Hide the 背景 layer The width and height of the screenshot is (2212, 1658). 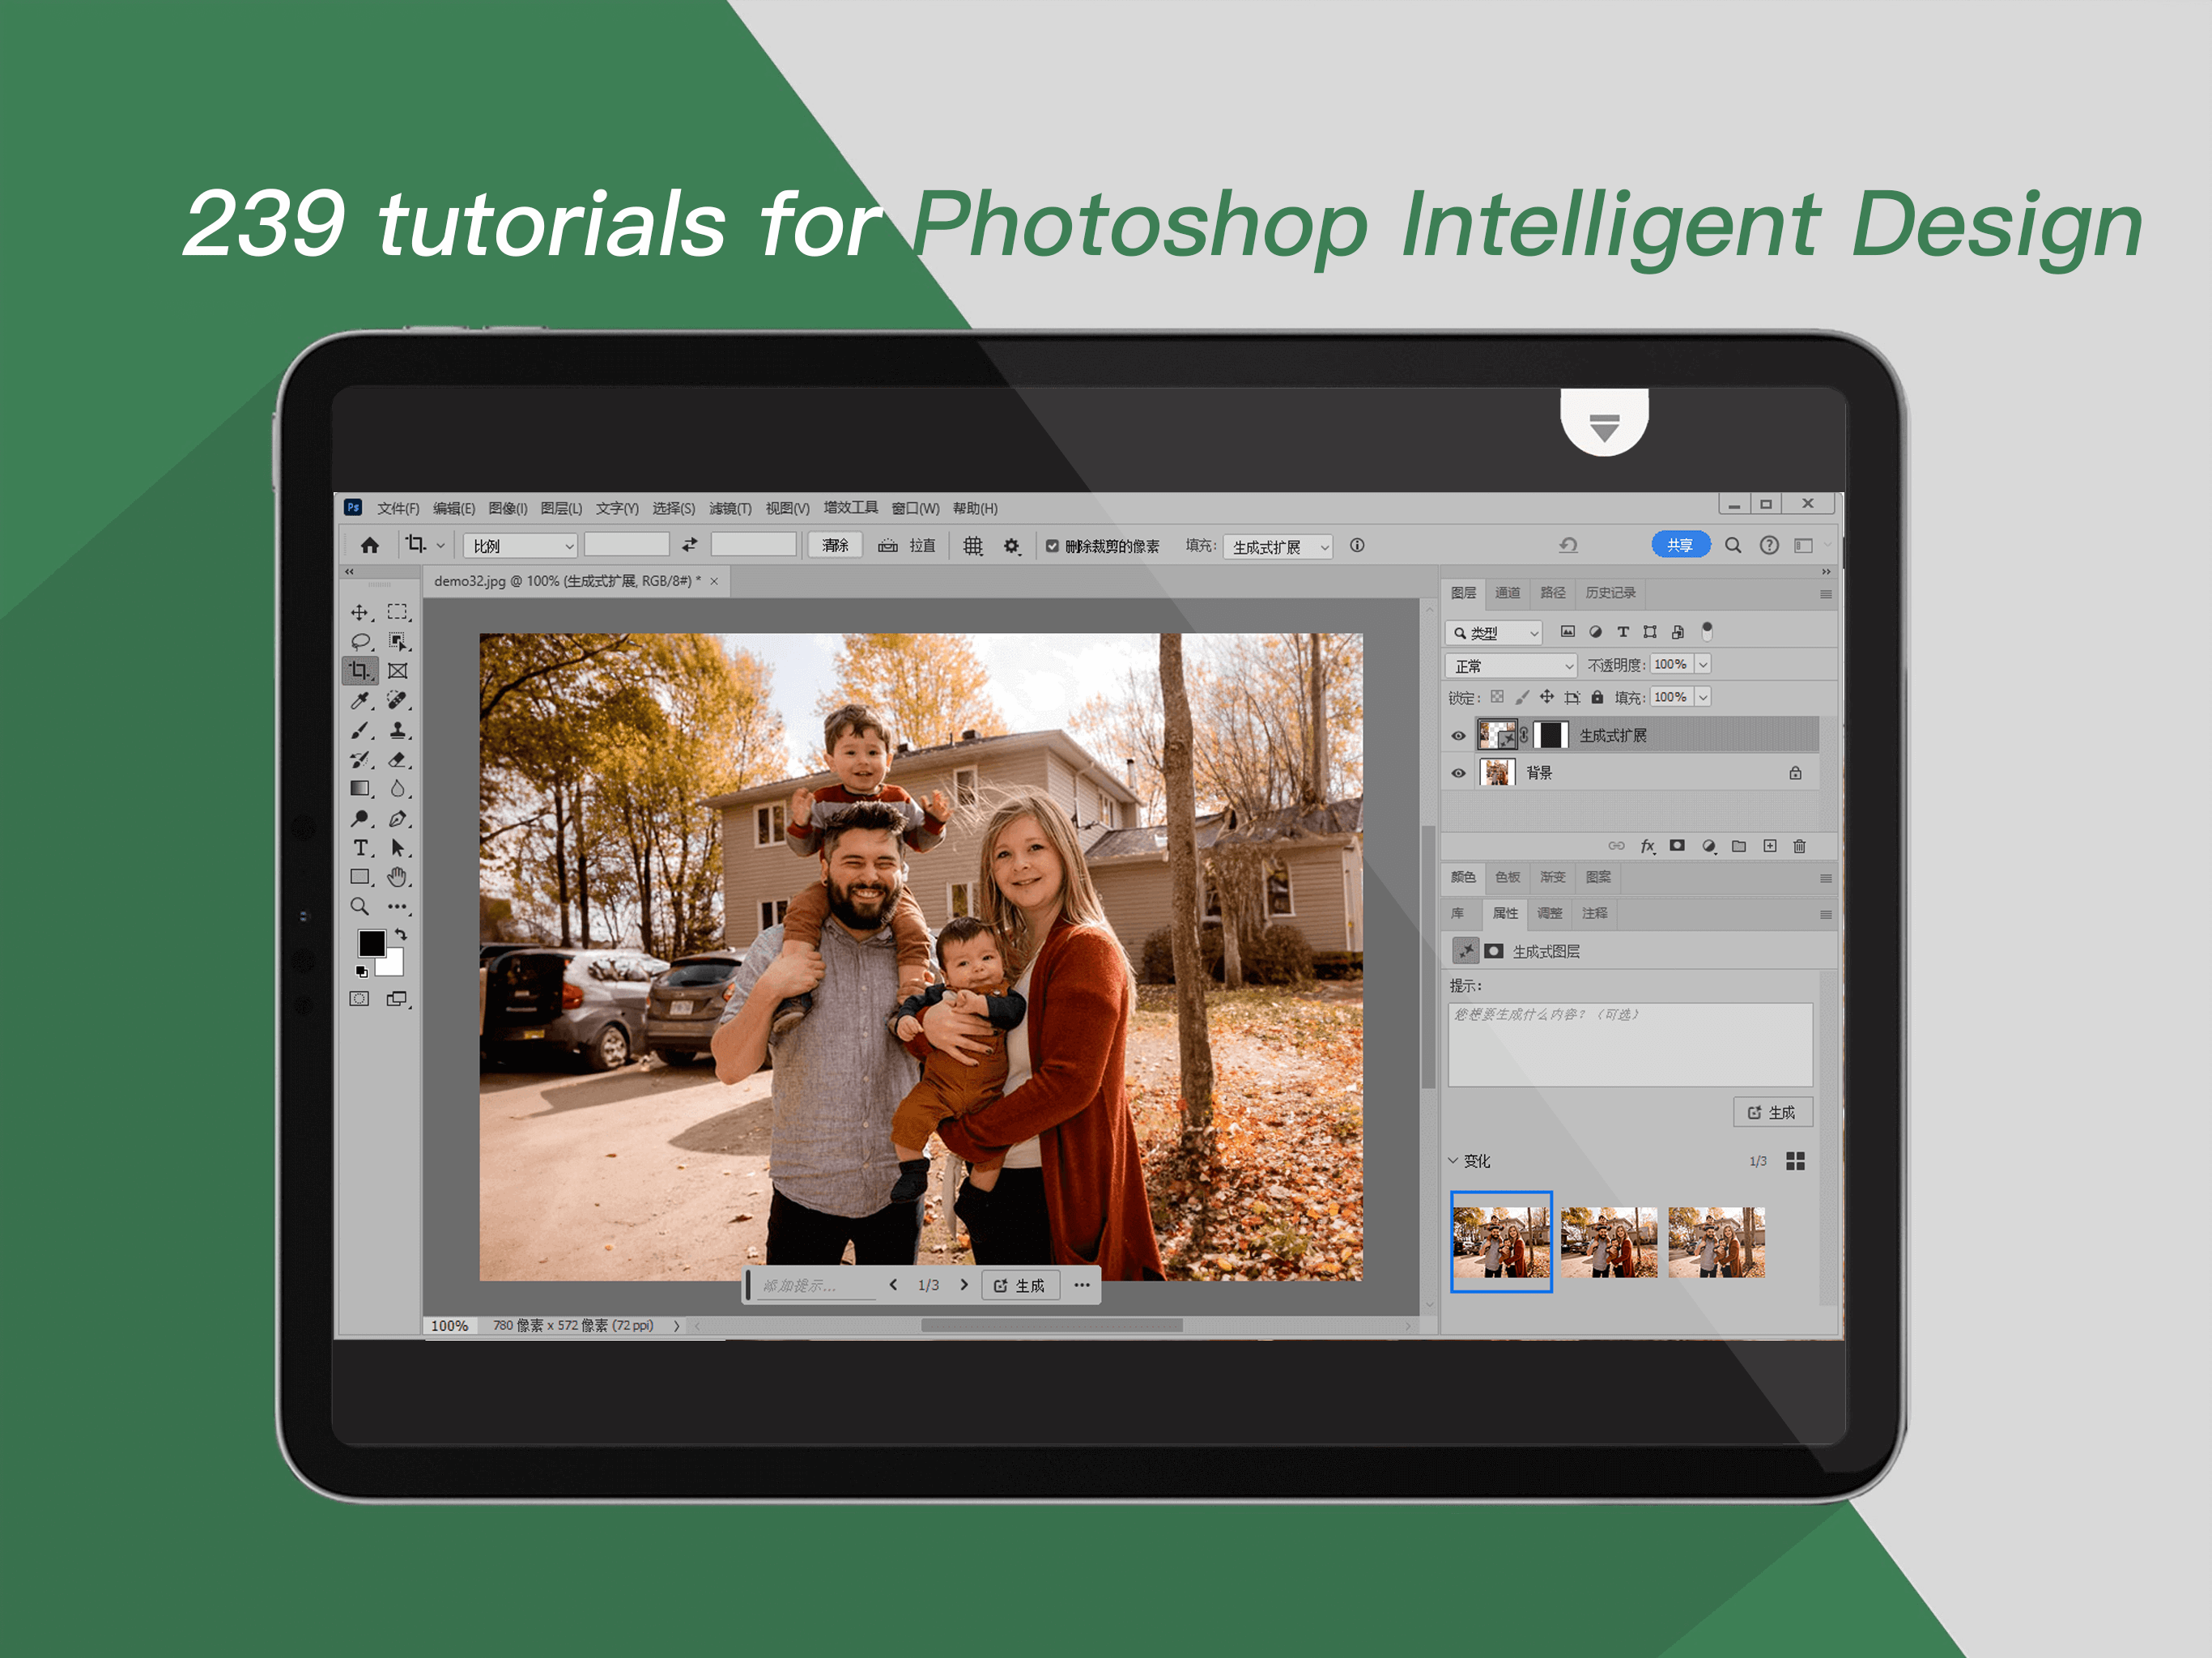[1458, 773]
